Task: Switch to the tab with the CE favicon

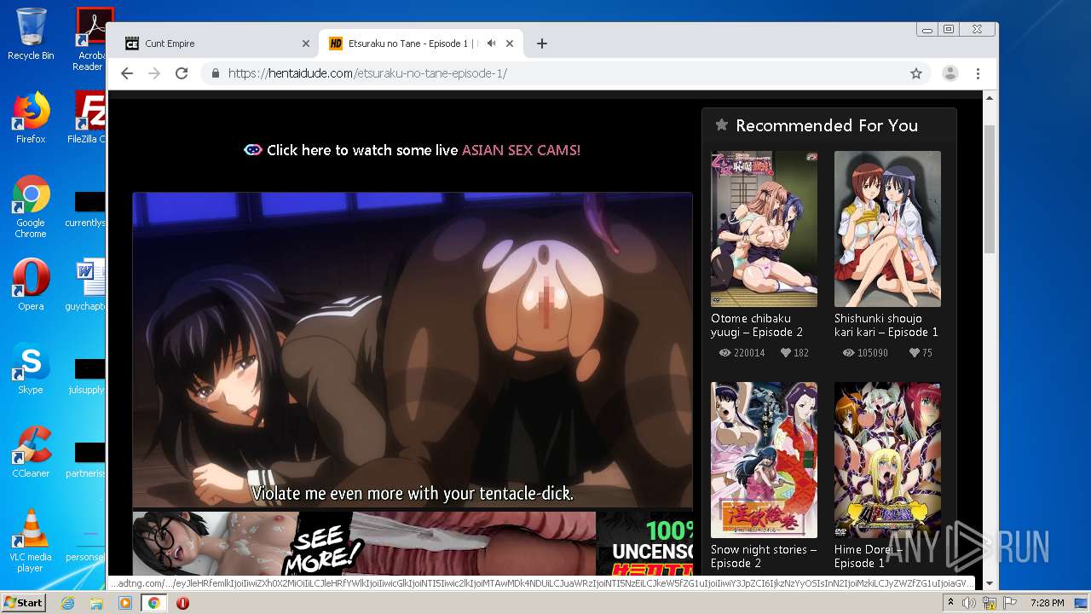Action: tap(216, 43)
